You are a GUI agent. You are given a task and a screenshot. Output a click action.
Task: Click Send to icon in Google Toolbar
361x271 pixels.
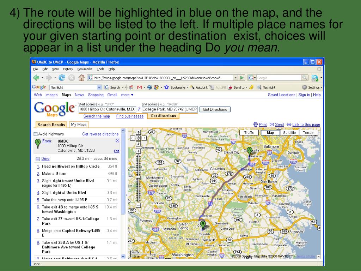(x=230, y=88)
